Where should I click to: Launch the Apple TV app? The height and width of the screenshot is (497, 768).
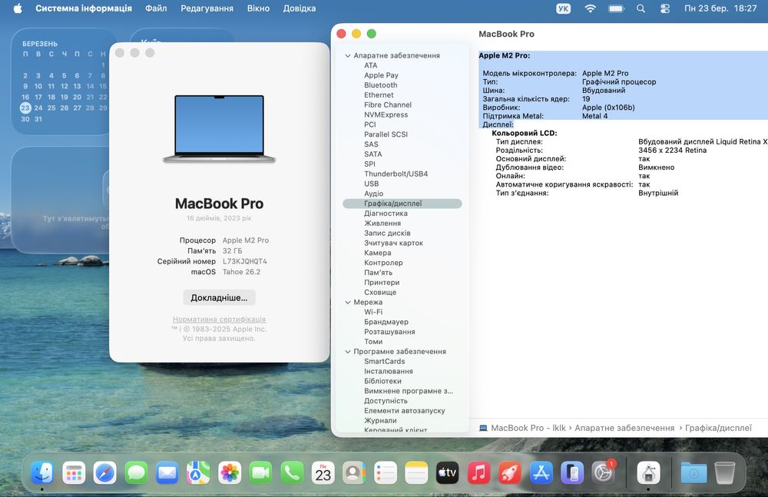tap(448, 473)
